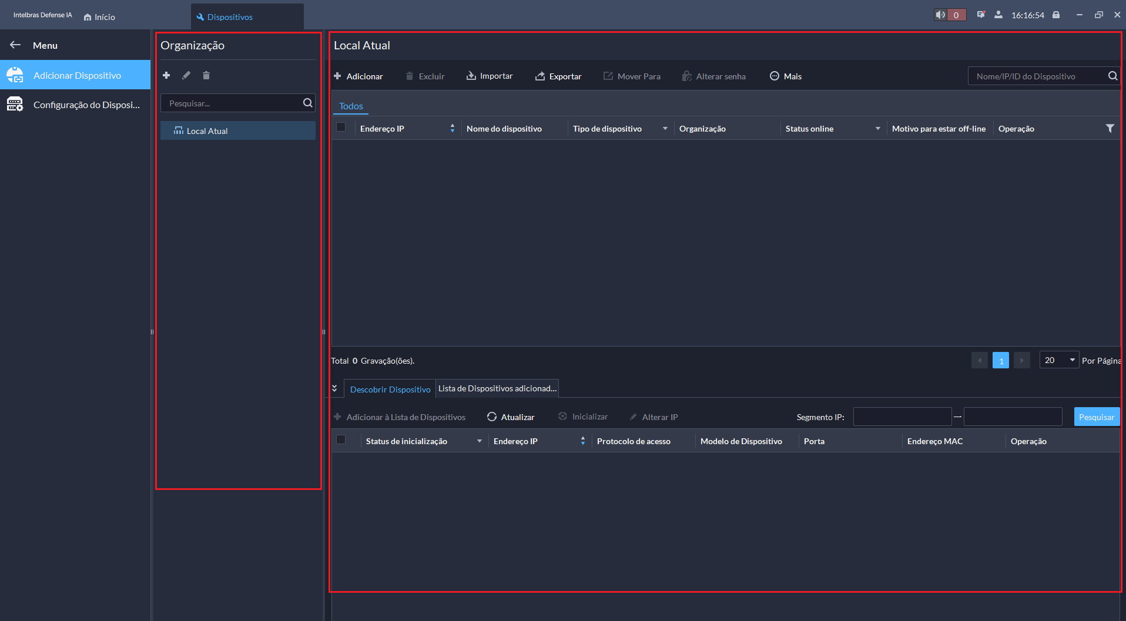Click the Segmento IP start field
1126x621 pixels.
point(902,417)
